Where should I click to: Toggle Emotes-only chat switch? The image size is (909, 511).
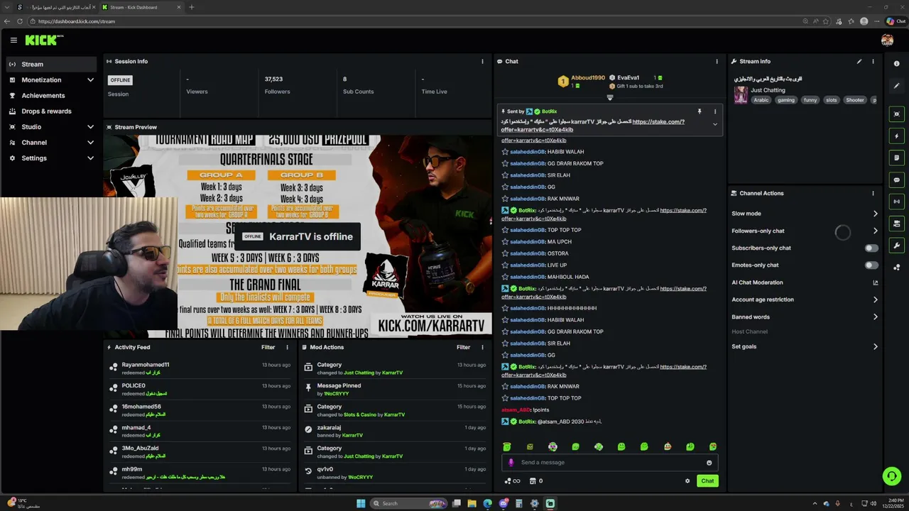[x=871, y=265]
